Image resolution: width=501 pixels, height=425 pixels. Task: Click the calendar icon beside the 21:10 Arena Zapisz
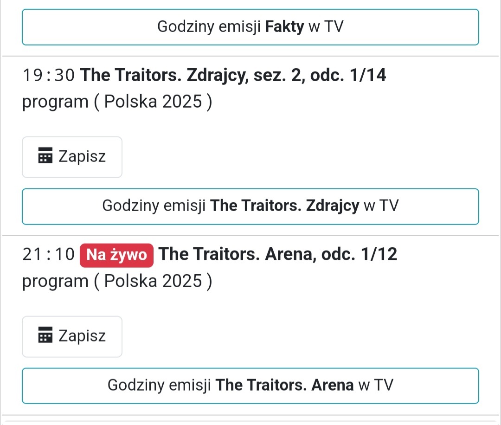point(45,336)
